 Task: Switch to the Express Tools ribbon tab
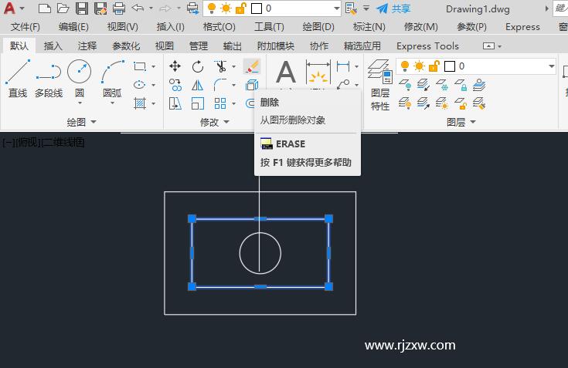point(427,46)
